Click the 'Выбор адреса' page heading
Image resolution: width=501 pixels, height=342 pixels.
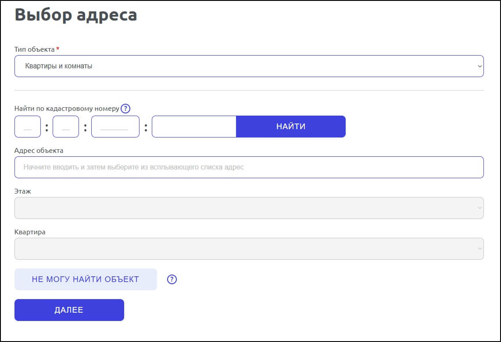tap(75, 15)
